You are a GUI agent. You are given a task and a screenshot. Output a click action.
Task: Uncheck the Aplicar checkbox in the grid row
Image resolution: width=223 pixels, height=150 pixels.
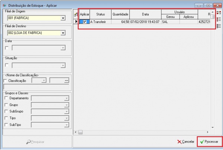click(85, 22)
